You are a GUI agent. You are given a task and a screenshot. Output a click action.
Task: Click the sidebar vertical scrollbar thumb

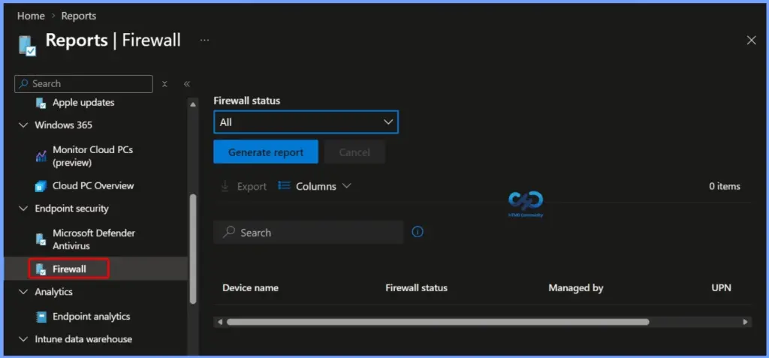[193, 249]
